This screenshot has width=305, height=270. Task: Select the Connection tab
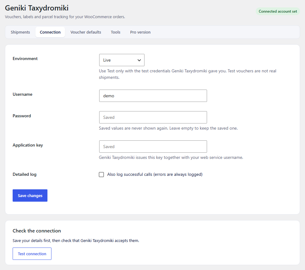coord(50,32)
